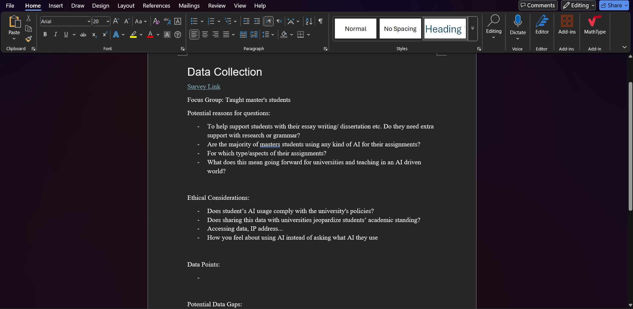Switch to the Layout tab

tap(126, 6)
